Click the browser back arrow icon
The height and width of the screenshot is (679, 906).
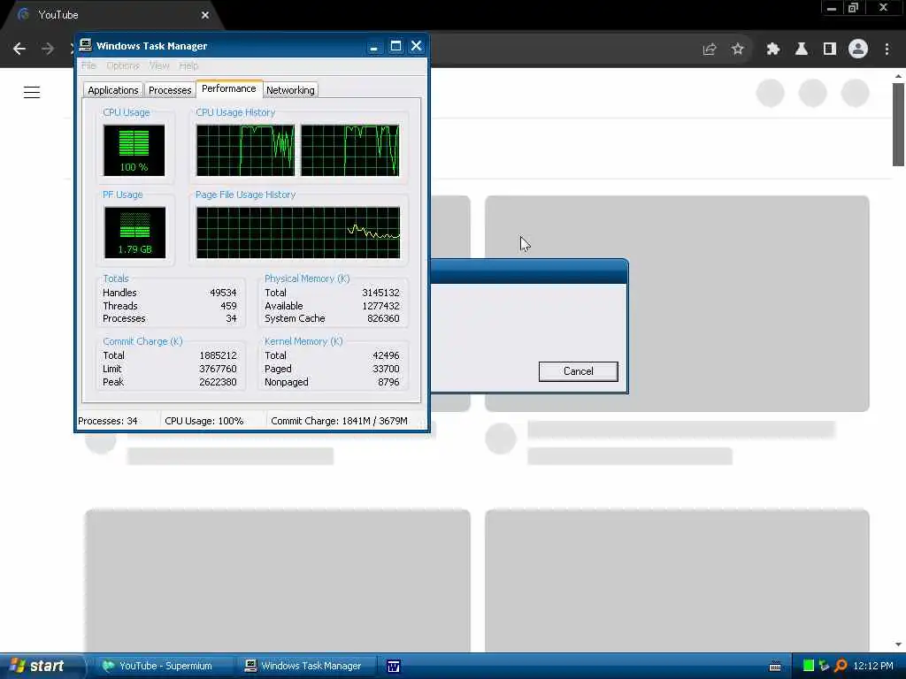tap(19, 50)
